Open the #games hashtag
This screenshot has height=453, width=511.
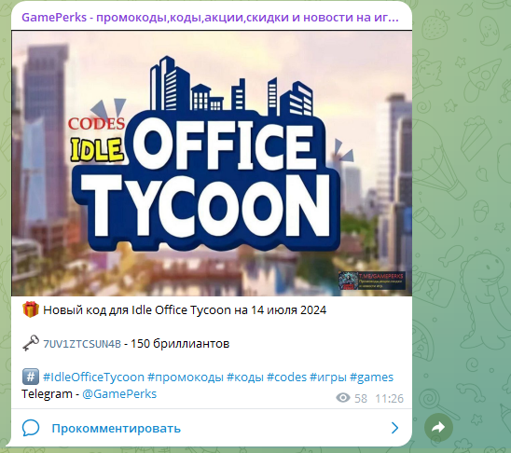pos(371,377)
